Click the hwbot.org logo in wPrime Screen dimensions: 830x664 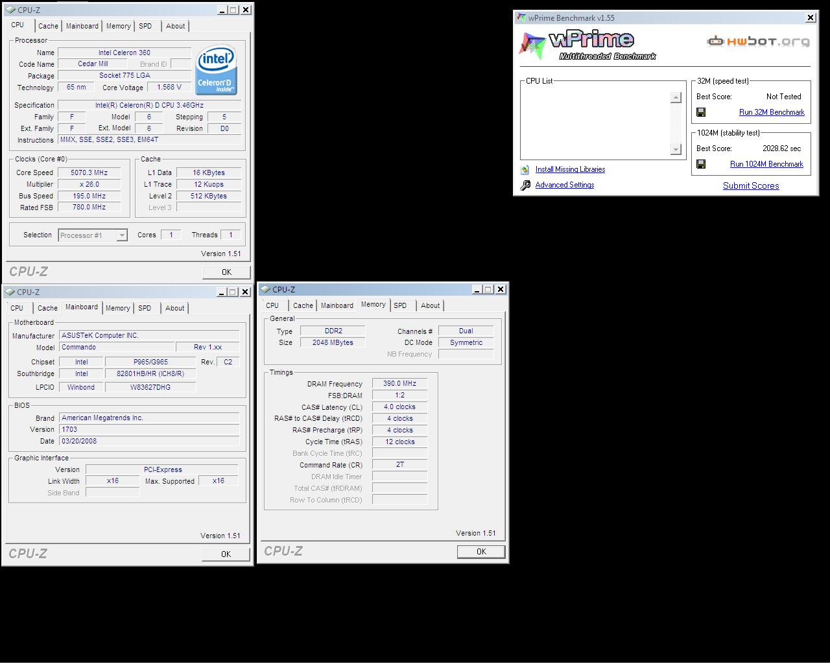758,41
